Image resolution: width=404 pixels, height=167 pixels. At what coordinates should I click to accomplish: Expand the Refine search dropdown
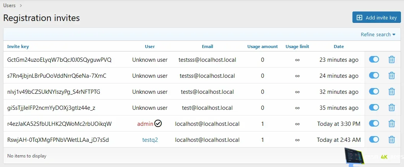378,34
